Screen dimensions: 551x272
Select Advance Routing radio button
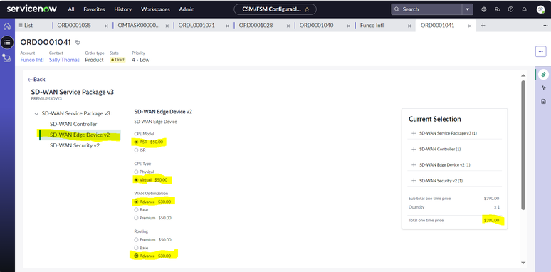tap(136, 256)
